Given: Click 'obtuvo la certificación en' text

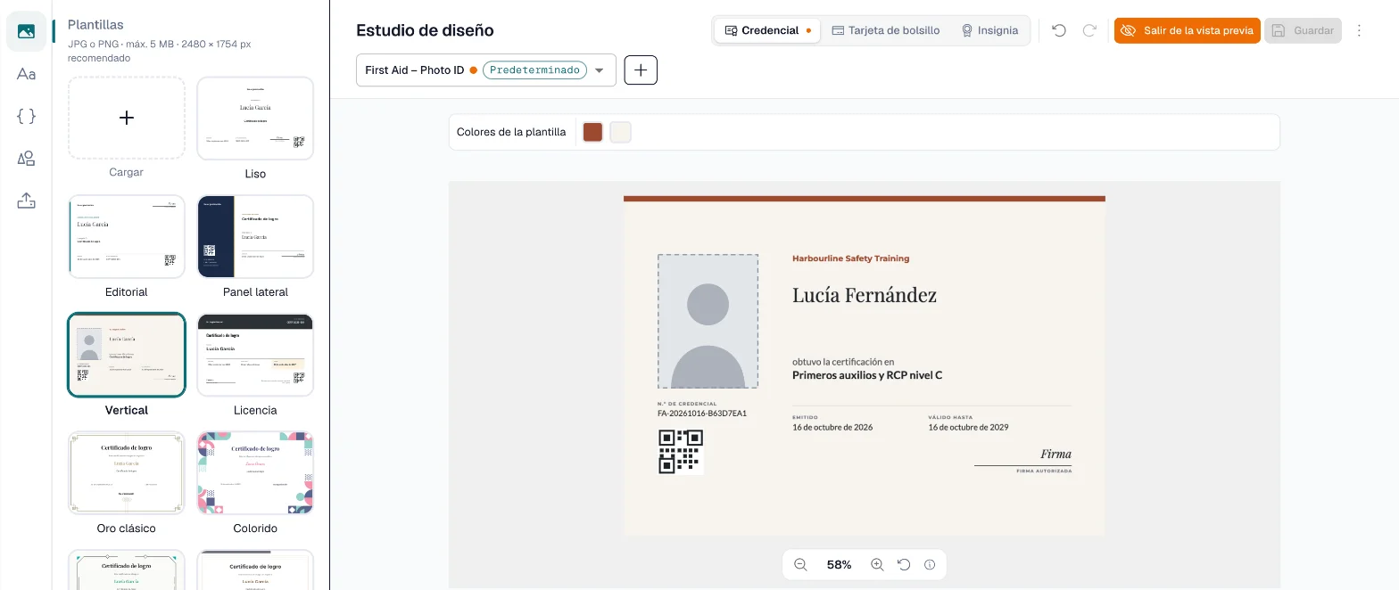Looking at the screenshot, I should [x=843, y=362].
